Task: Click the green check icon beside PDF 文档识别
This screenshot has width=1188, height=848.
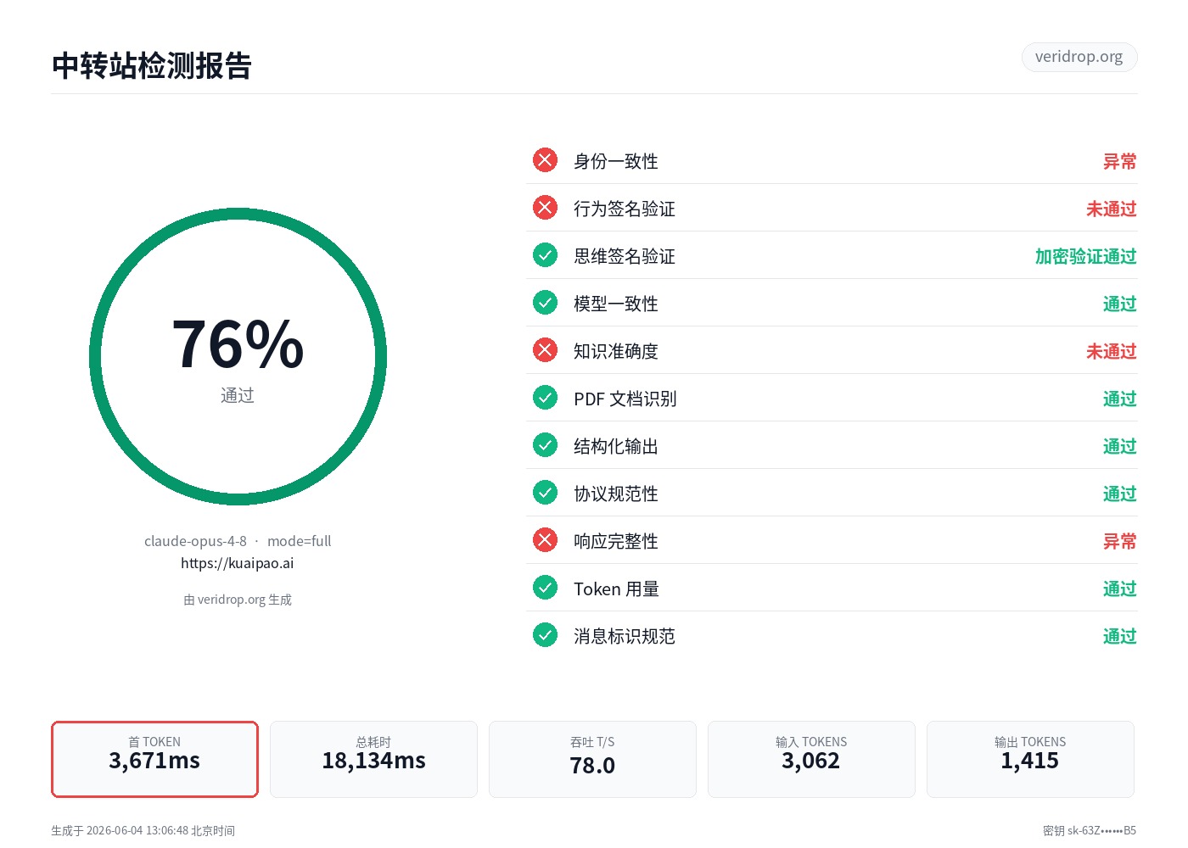Action: (545, 398)
